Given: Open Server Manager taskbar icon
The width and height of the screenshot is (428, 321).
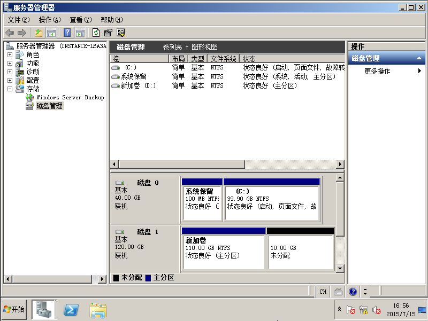Looking at the screenshot, I should click(44, 309).
